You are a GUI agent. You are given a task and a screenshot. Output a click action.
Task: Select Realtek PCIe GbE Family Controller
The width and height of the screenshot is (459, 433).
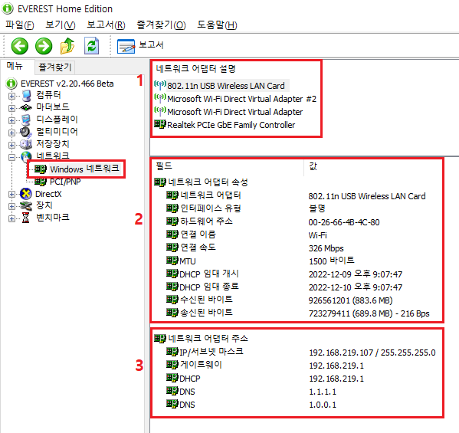(225, 125)
